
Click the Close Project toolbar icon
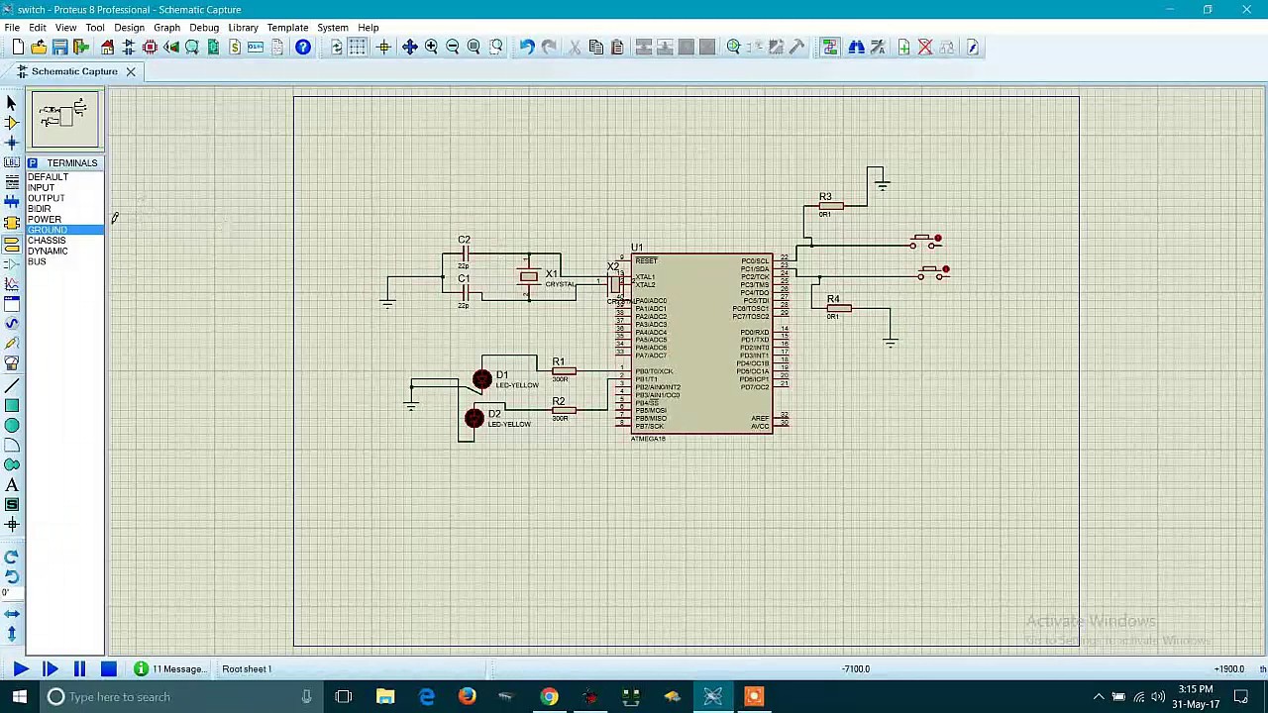[x=81, y=47]
